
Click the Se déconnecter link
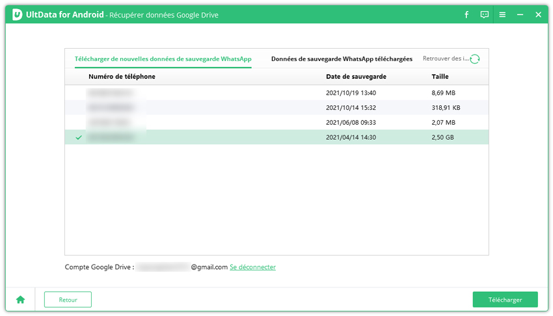pos(253,267)
